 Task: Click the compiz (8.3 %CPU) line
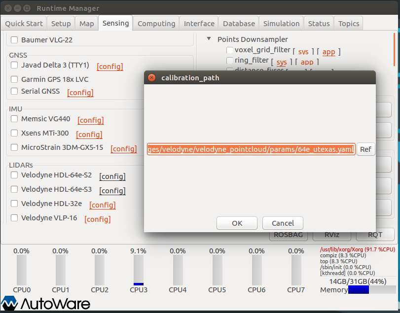tap(343, 255)
